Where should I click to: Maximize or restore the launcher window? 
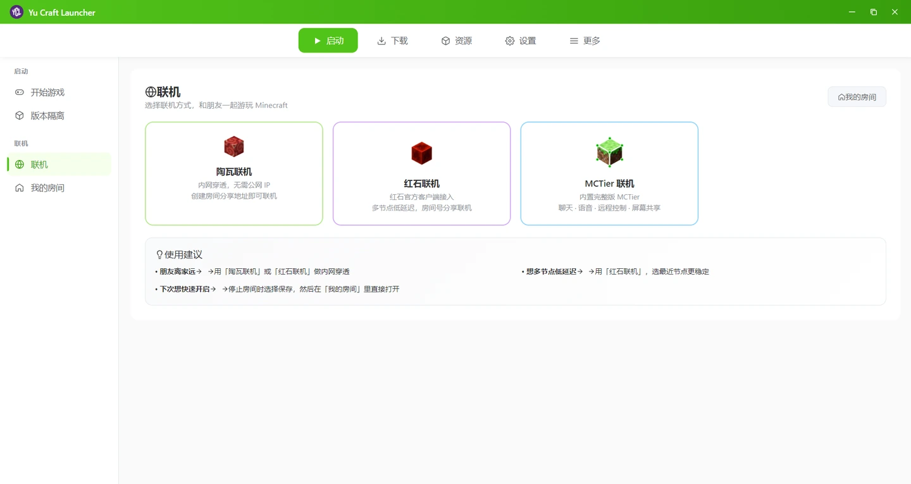[874, 12]
